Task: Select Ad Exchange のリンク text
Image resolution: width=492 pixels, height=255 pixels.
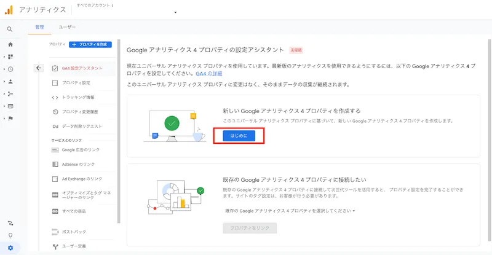Action: click(82, 179)
